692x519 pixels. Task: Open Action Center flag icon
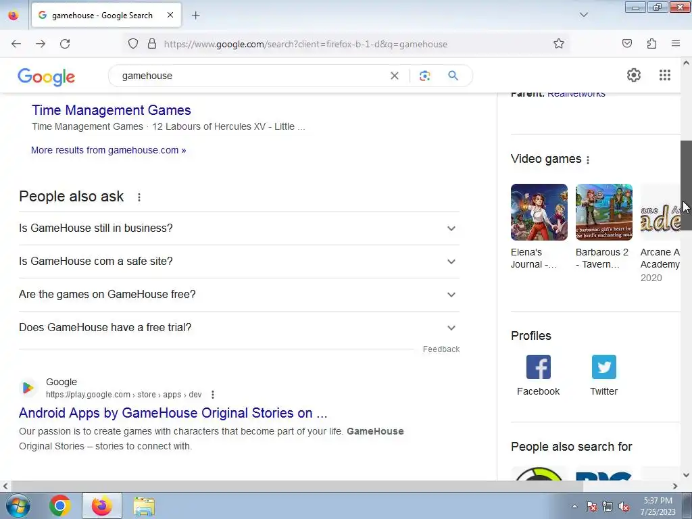click(591, 507)
